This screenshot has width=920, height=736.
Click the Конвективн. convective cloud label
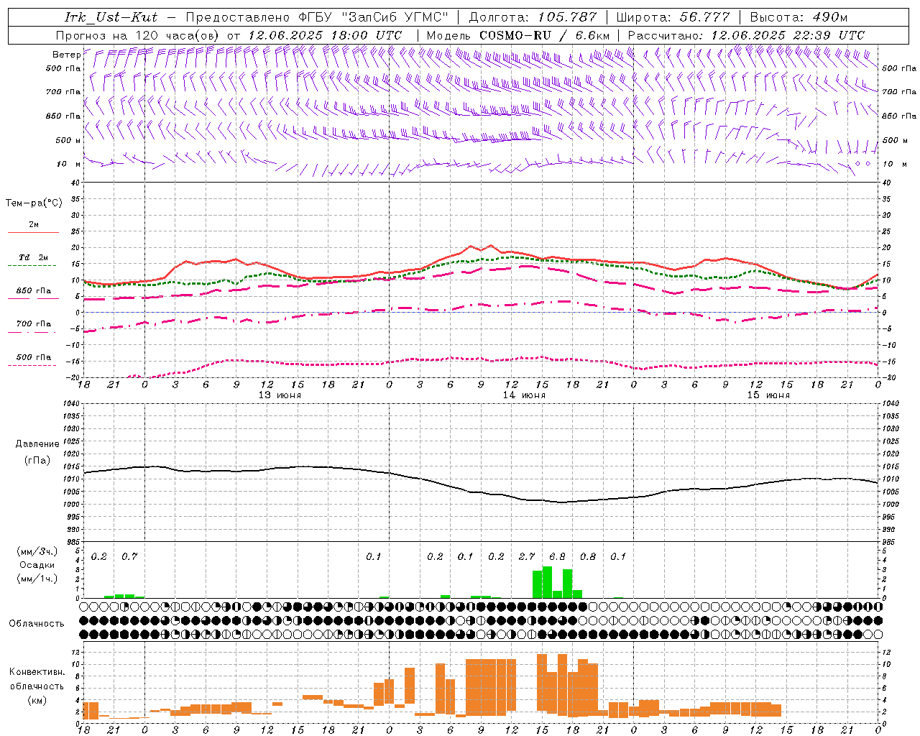pyautogui.click(x=37, y=672)
